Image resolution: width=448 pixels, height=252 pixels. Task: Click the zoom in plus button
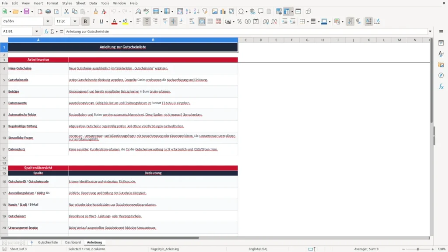point(433,249)
